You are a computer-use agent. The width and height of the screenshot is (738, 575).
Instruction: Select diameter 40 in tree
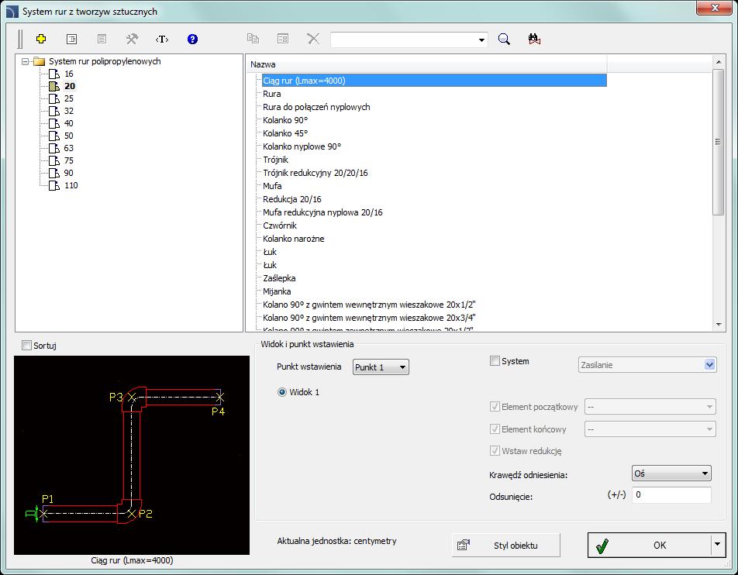[x=69, y=123]
